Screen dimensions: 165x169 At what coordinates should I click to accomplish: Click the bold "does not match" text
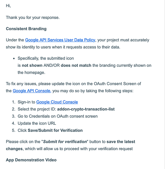click(76, 65)
